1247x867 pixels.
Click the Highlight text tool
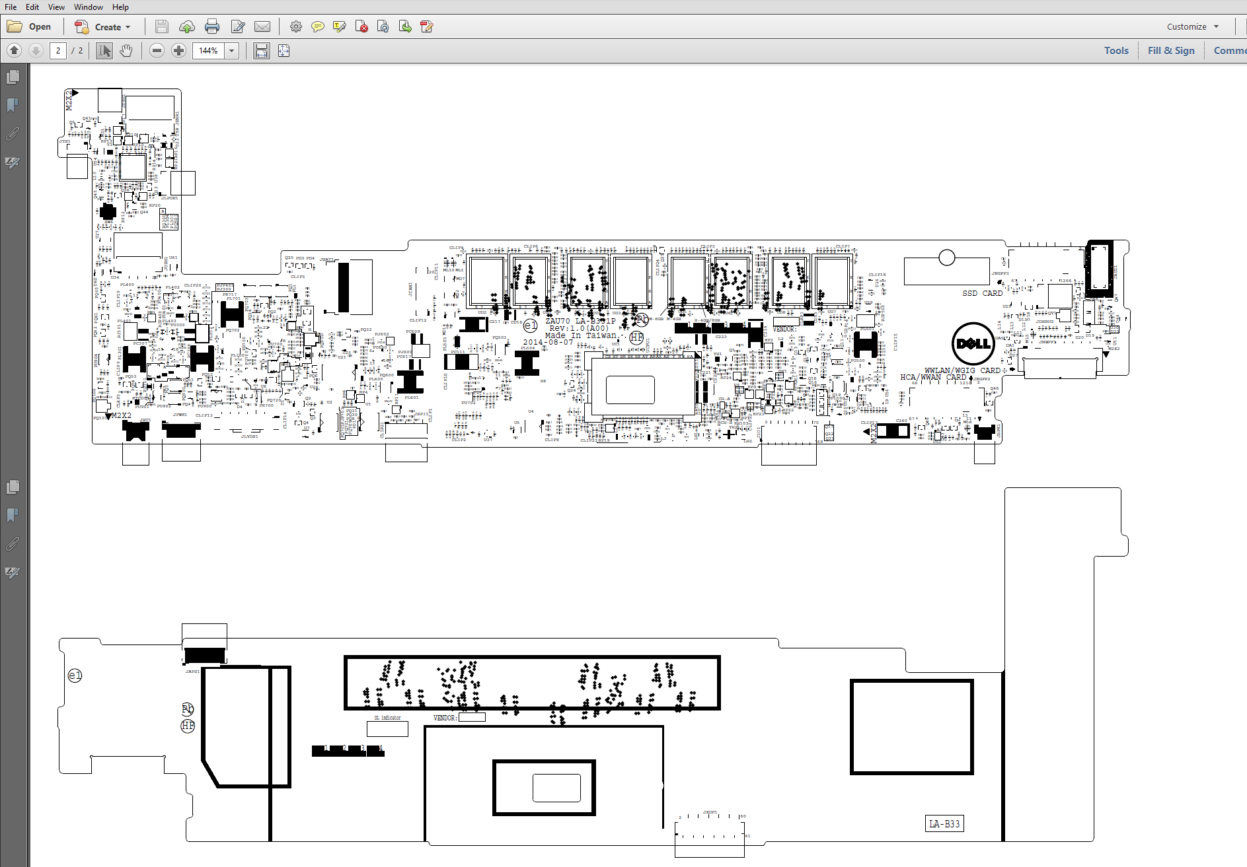(x=340, y=27)
